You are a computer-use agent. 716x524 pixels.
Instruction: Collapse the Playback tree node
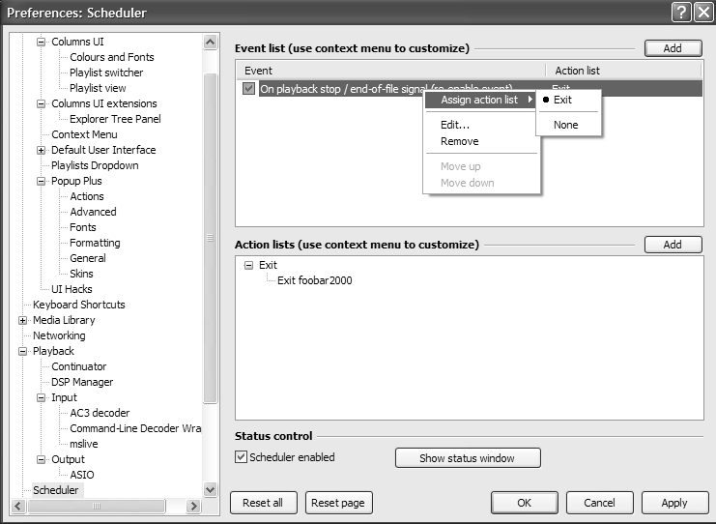tap(23, 351)
